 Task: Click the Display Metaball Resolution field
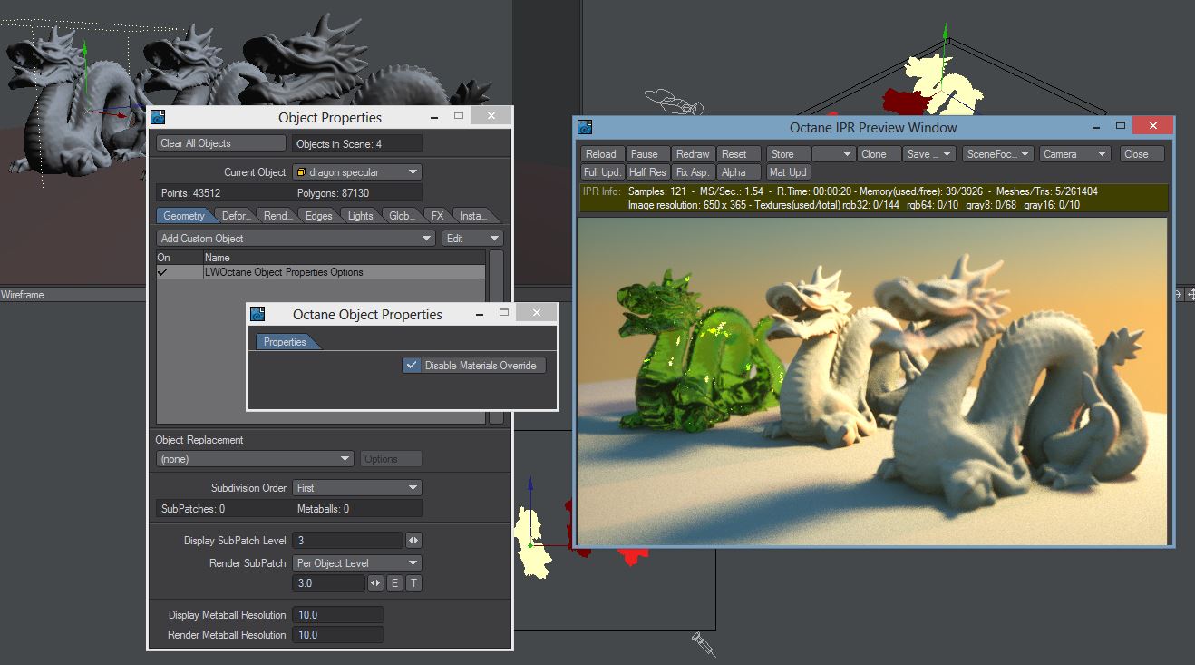point(338,615)
